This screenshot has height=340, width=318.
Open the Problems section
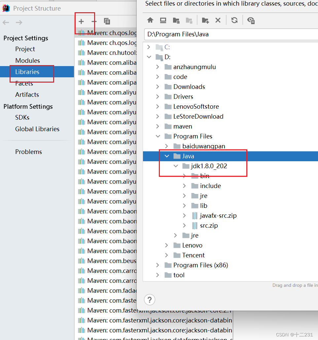28,152
